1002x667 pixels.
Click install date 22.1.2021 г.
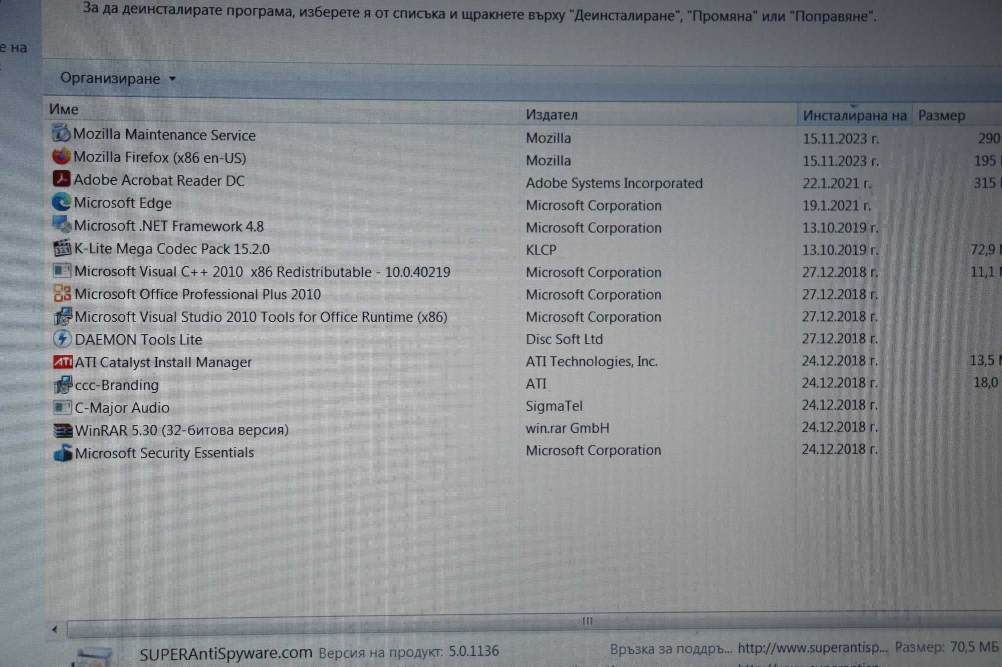click(837, 183)
